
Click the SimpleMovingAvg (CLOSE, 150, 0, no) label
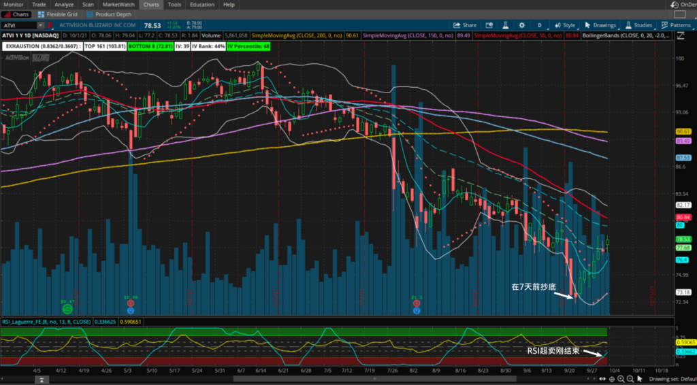[408, 35]
